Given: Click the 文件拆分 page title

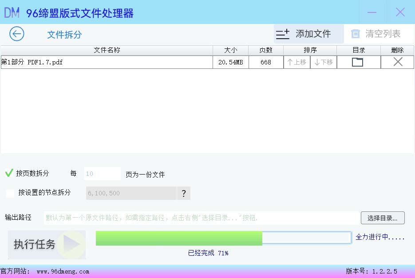Looking at the screenshot, I should click(x=64, y=35).
